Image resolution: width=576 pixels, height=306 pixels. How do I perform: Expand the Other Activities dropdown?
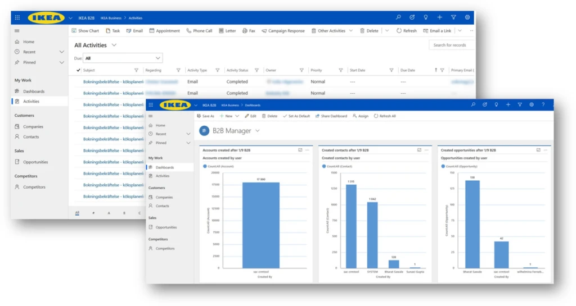click(351, 31)
